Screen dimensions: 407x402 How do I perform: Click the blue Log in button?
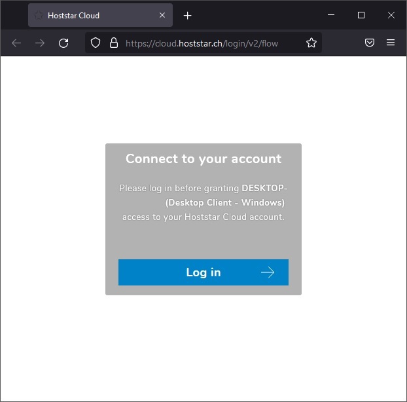click(203, 272)
